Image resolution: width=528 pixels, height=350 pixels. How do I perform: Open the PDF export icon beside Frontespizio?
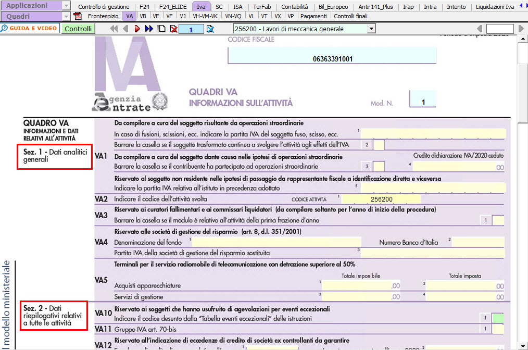(78, 16)
